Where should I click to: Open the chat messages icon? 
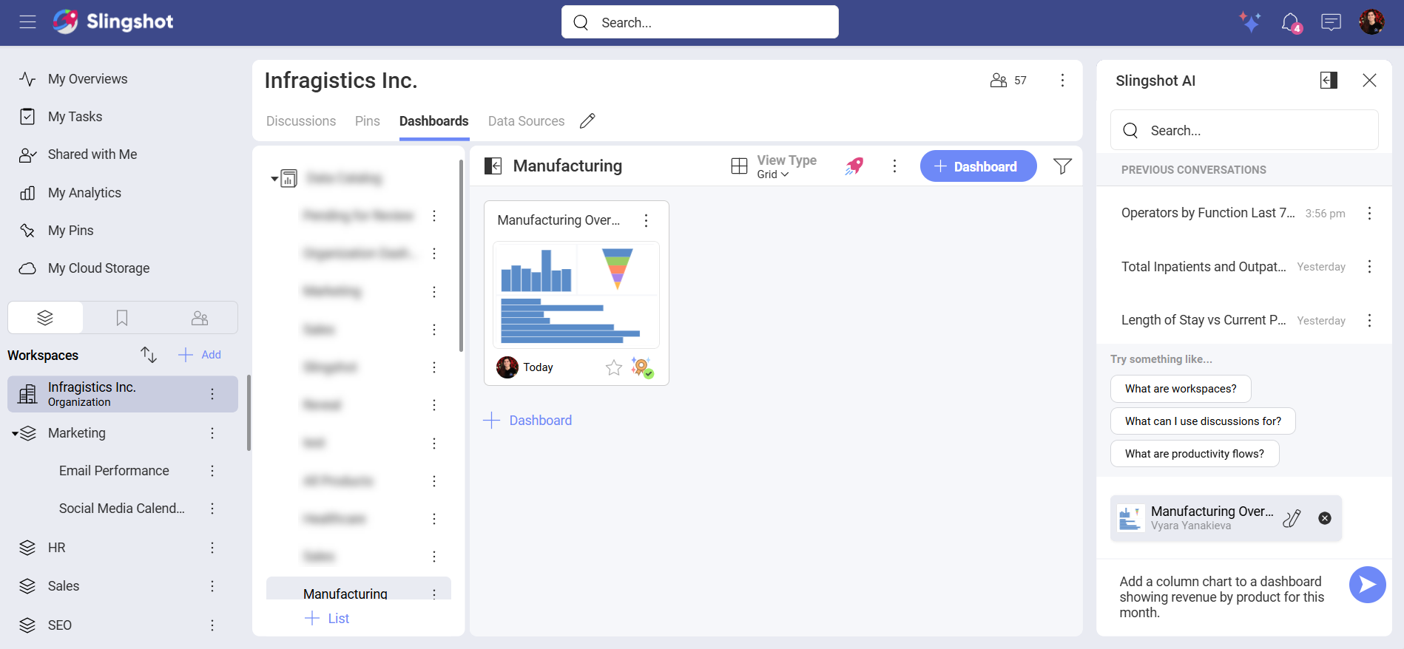(1331, 22)
